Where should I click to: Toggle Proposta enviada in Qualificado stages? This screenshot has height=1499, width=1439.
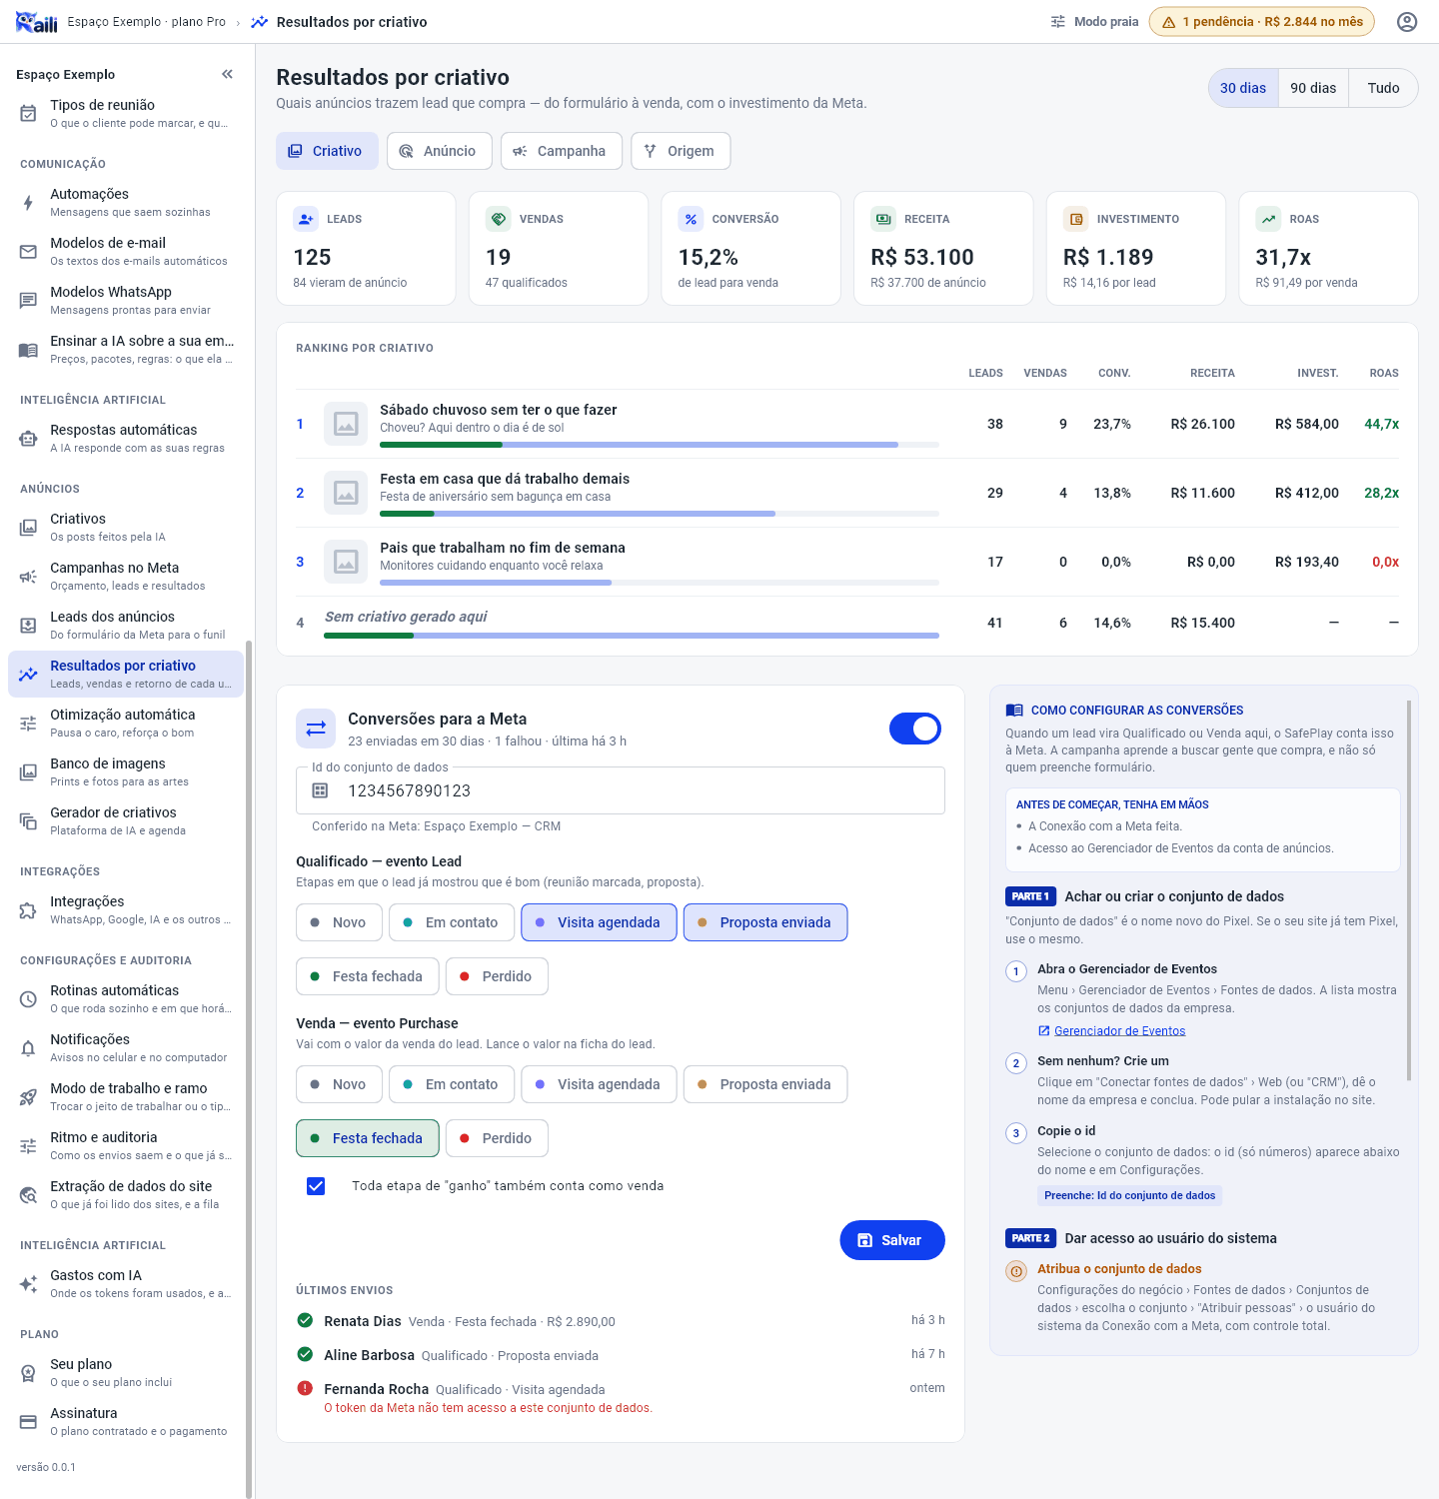point(765,922)
